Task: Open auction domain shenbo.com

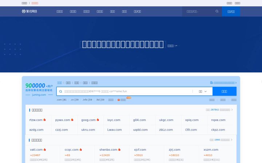Action: (108, 150)
